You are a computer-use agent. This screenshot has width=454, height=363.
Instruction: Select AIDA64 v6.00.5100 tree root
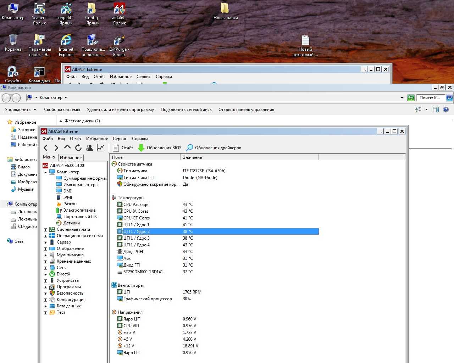(x=63, y=166)
